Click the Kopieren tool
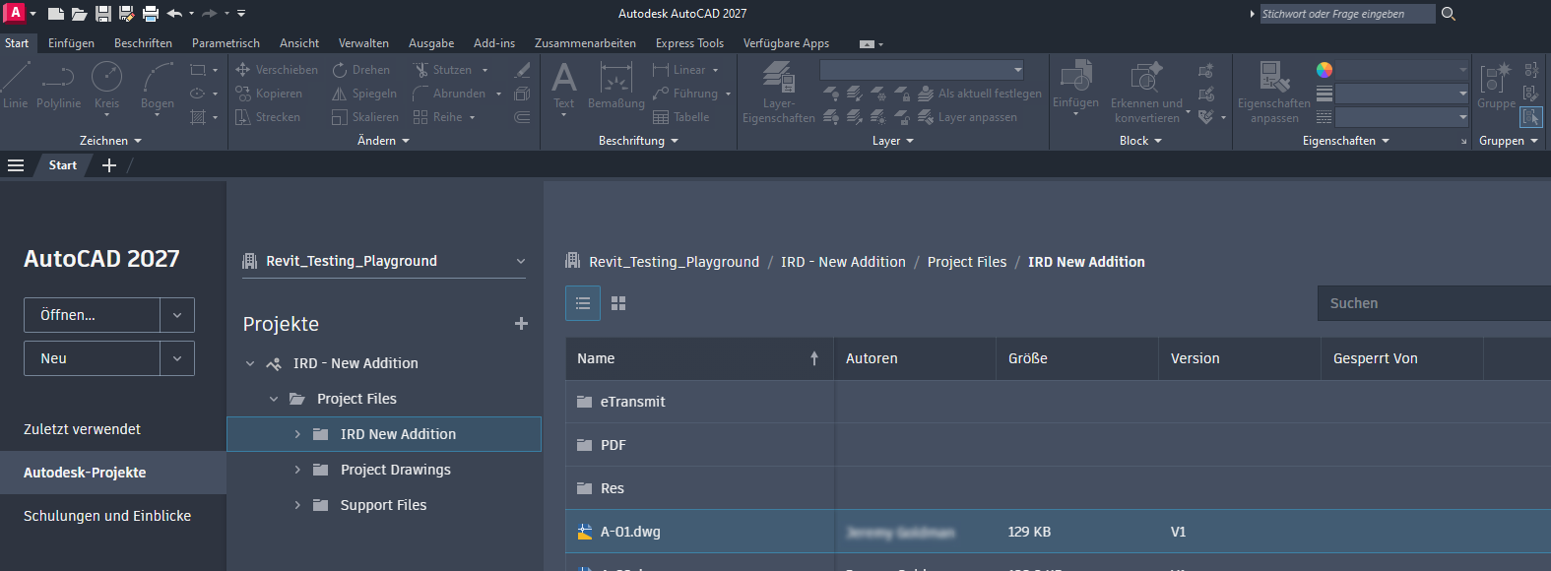Screen dimensions: 1551x571 pyautogui.click(x=269, y=94)
